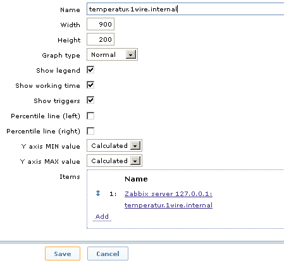
Task: Cancel the graph editing
Action: pyautogui.click(x=108, y=254)
